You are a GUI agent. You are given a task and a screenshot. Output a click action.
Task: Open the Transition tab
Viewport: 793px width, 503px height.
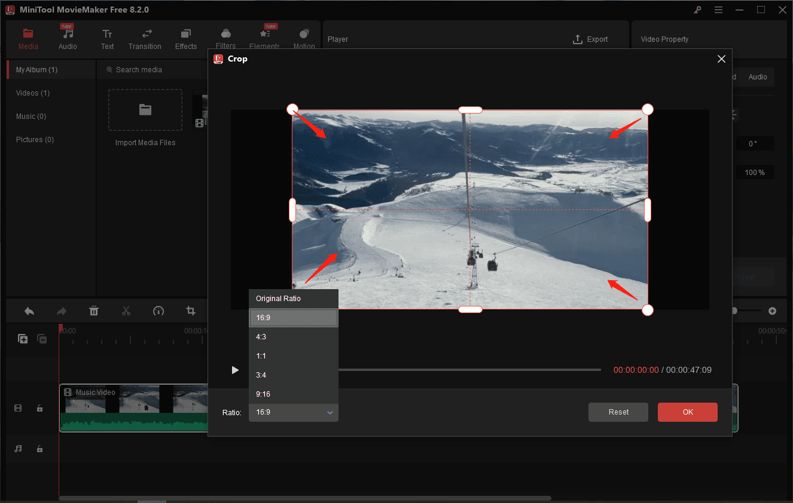[145, 39]
